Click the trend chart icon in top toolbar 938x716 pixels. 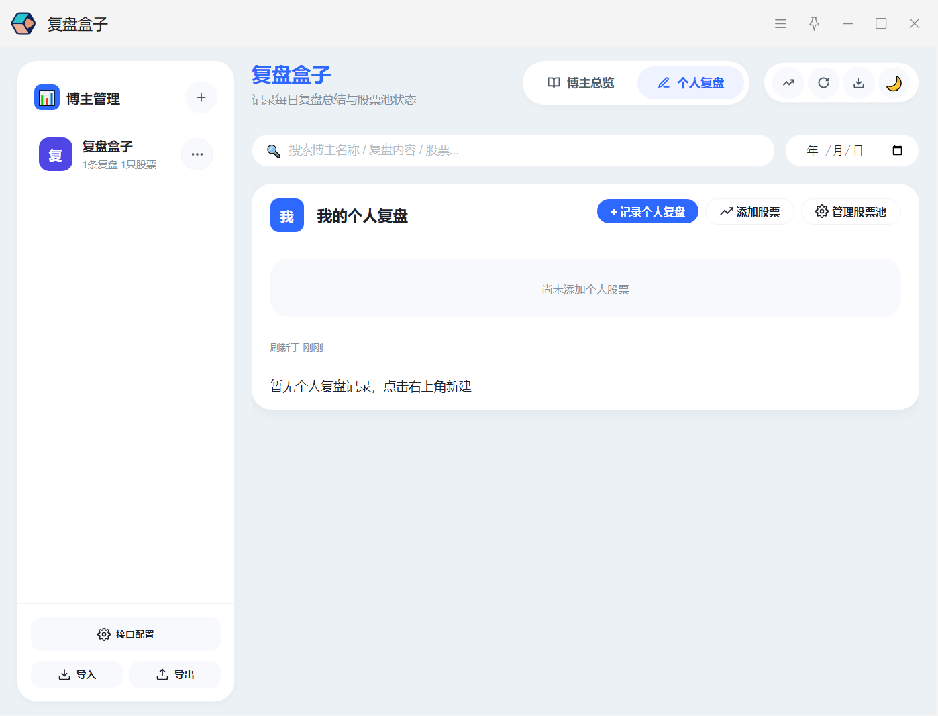pos(788,83)
